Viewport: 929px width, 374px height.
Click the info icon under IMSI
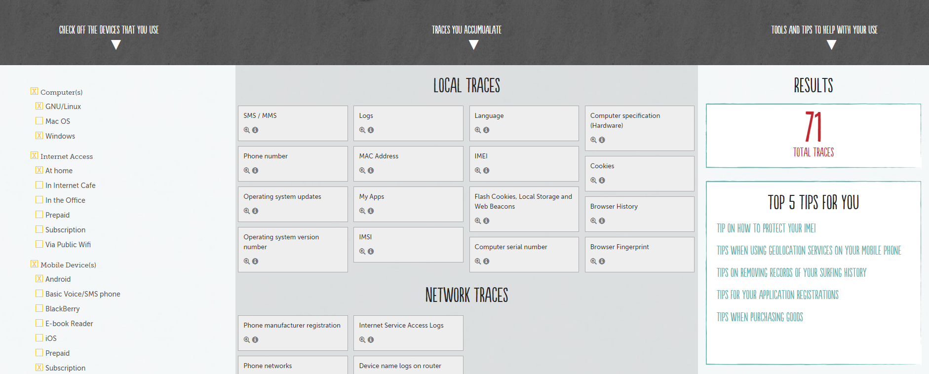(x=371, y=252)
